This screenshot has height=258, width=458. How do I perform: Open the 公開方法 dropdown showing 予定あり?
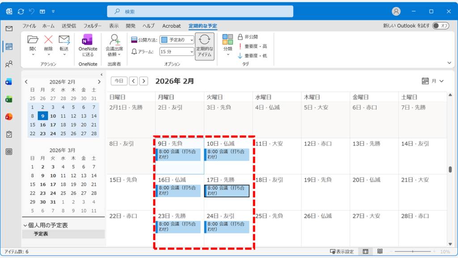point(177,40)
